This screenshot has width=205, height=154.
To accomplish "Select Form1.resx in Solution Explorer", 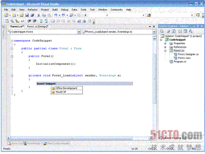I will point(184,58).
